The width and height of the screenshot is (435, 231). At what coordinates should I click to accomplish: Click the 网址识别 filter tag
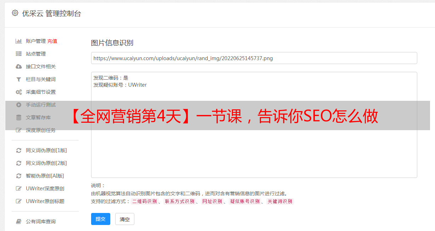212,201
